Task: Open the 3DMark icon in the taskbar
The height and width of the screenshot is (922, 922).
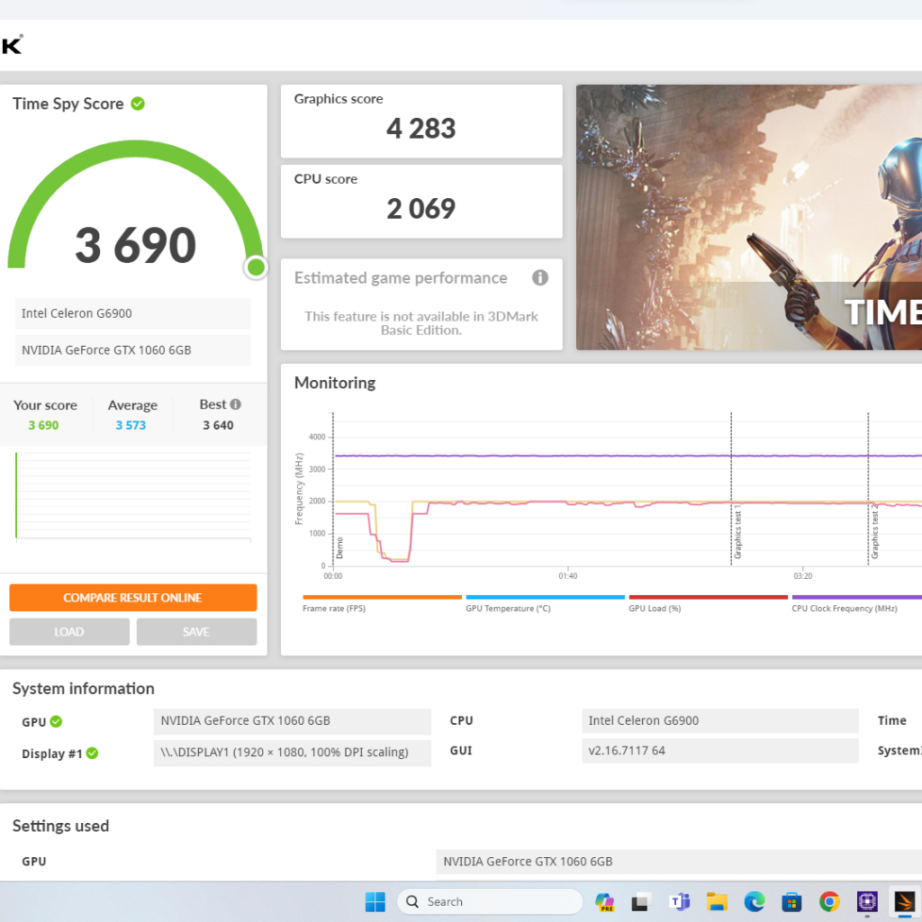Action: pyautogui.click(x=904, y=901)
